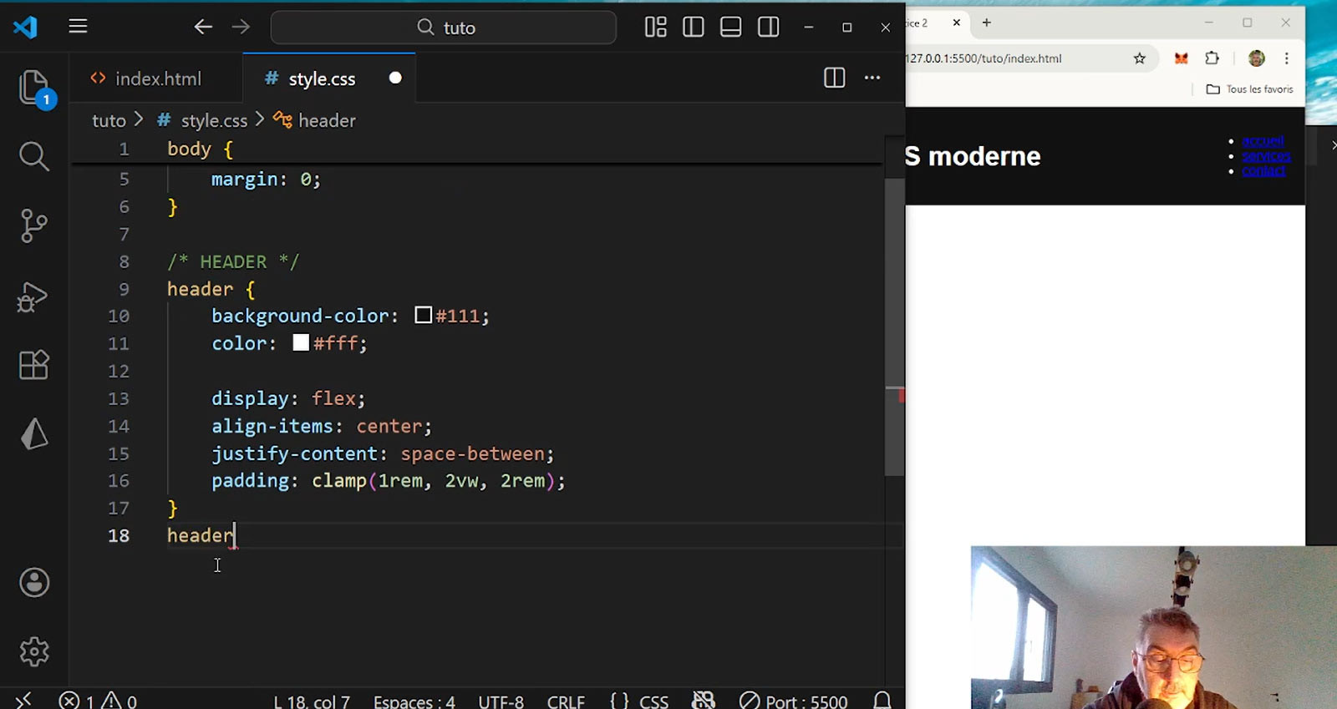Open the Accounts menu icon
1337x709 pixels.
[x=34, y=583]
